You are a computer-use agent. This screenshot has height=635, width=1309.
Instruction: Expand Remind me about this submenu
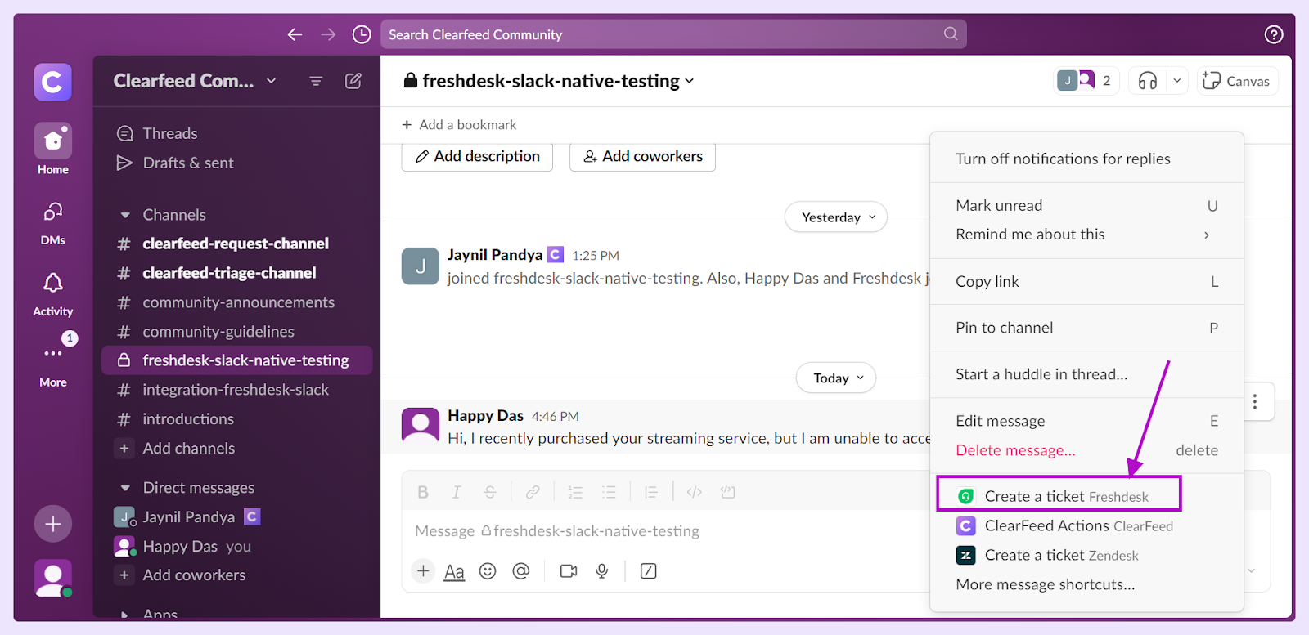pos(1086,235)
